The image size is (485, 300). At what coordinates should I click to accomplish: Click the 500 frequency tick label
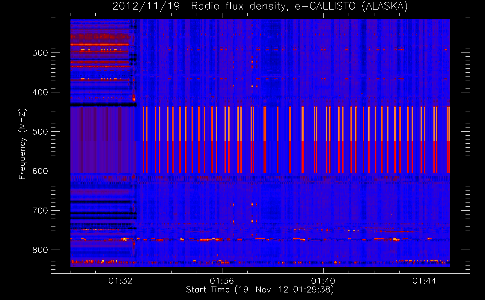[40, 132]
